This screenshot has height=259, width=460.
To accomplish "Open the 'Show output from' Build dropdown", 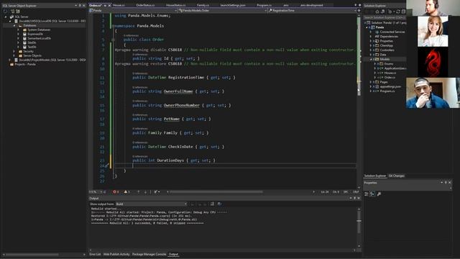I will pyautogui.click(x=151, y=204).
